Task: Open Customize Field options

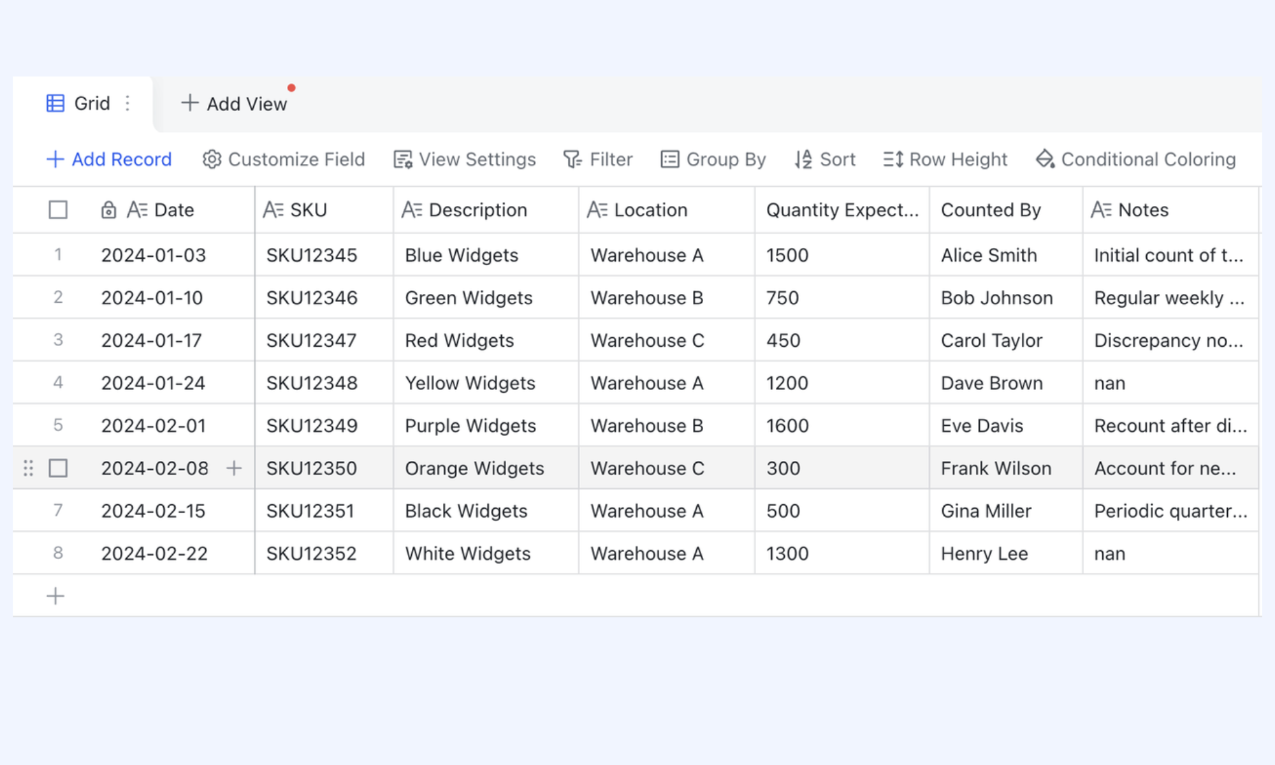Action: (284, 159)
